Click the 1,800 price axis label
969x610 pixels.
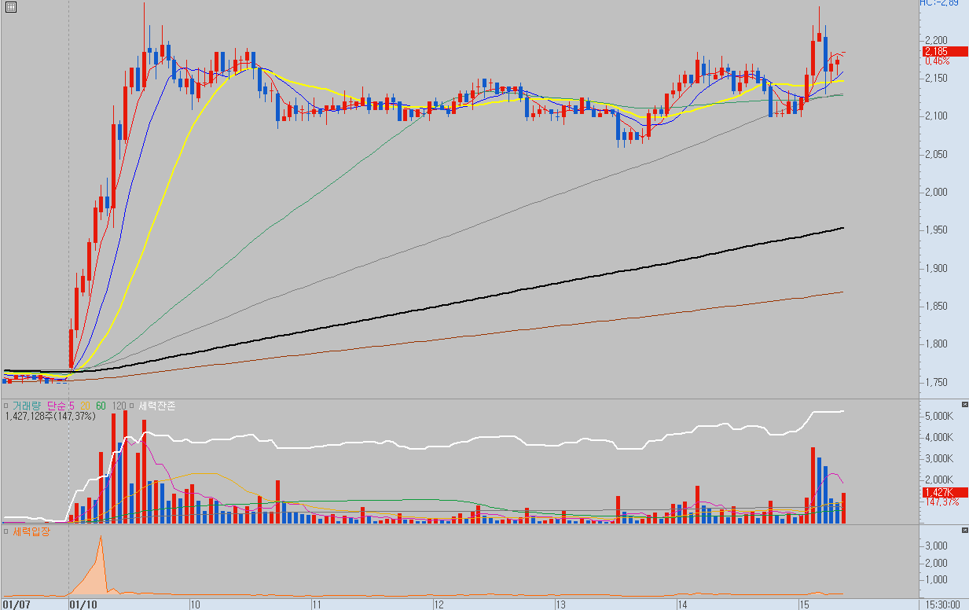click(x=936, y=344)
